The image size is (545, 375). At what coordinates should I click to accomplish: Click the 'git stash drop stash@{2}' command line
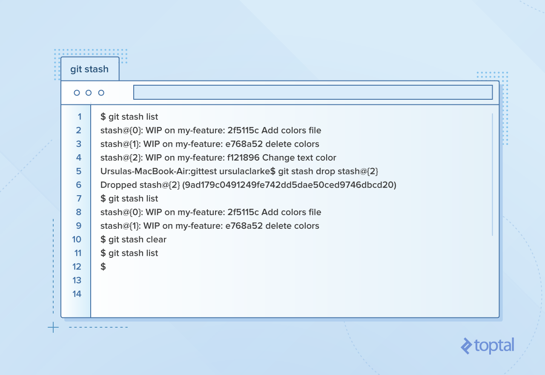[x=239, y=171]
